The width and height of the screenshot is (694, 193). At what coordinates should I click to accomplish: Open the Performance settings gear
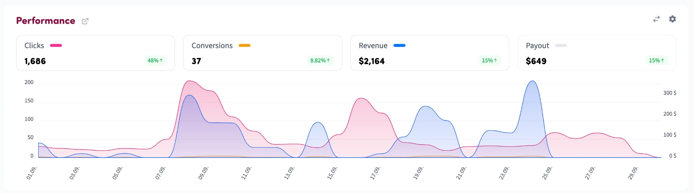(672, 19)
